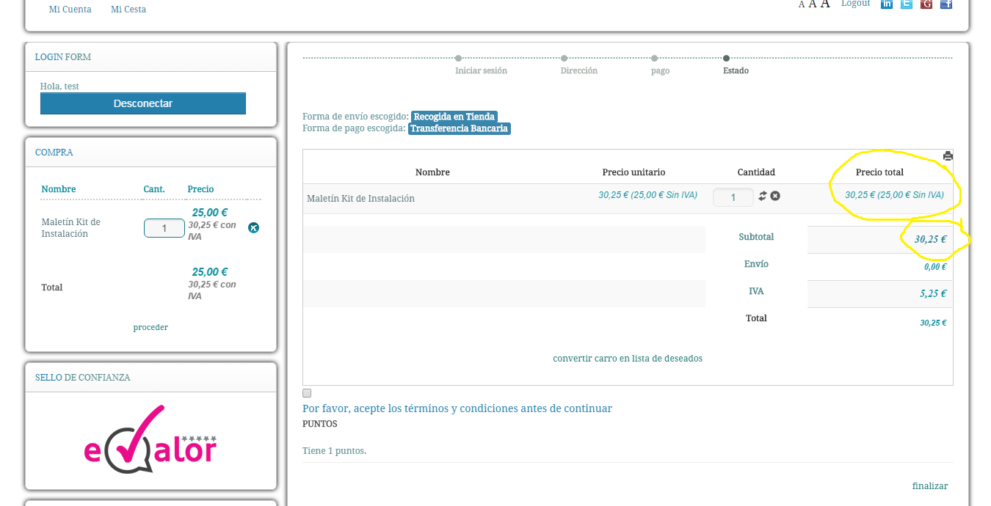Click the Subtotal value 30,25 €
The height and width of the screenshot is (506, 991).
[x=930, y=240]
